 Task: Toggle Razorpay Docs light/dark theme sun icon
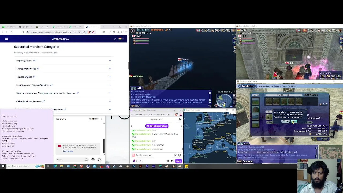tap(115, 39)
